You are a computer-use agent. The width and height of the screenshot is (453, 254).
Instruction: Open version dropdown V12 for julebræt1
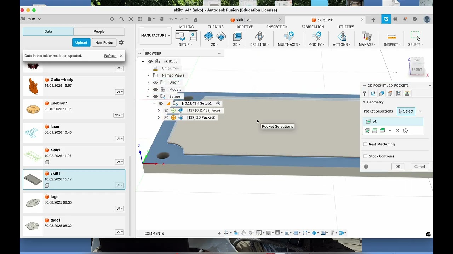(x=119, y=115)
